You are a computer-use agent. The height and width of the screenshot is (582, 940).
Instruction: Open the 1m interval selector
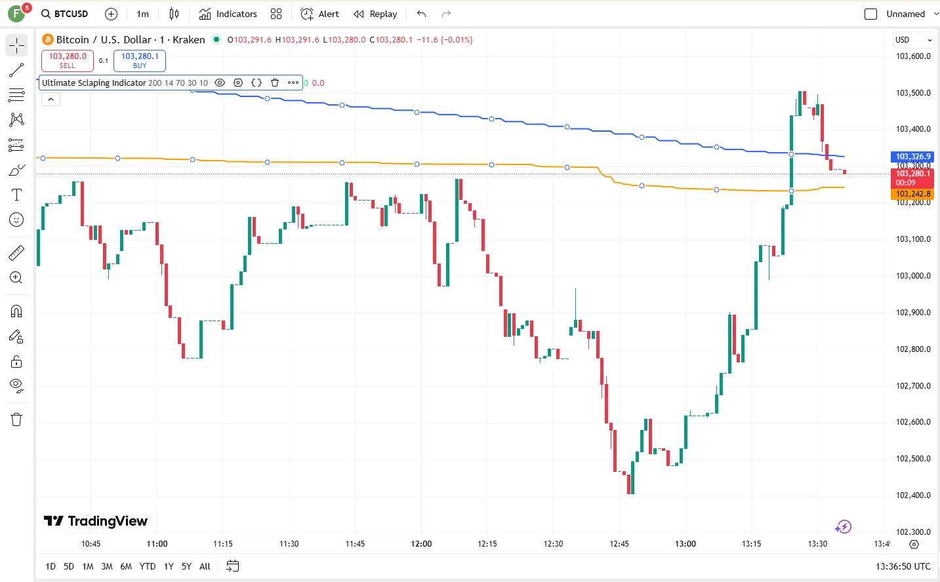(x=142, y=14)
